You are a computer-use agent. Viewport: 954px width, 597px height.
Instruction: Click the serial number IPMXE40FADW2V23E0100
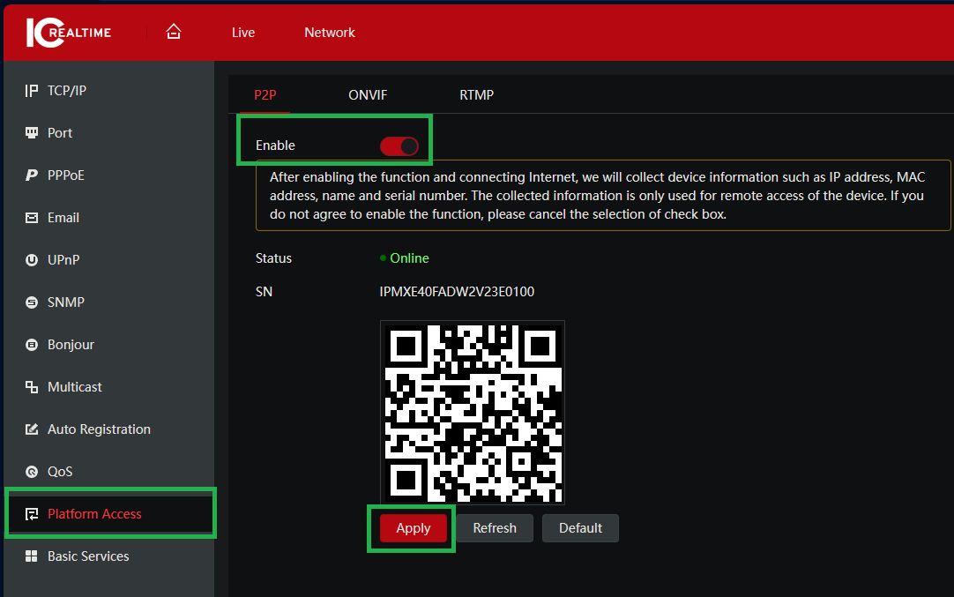pos(457,292)
